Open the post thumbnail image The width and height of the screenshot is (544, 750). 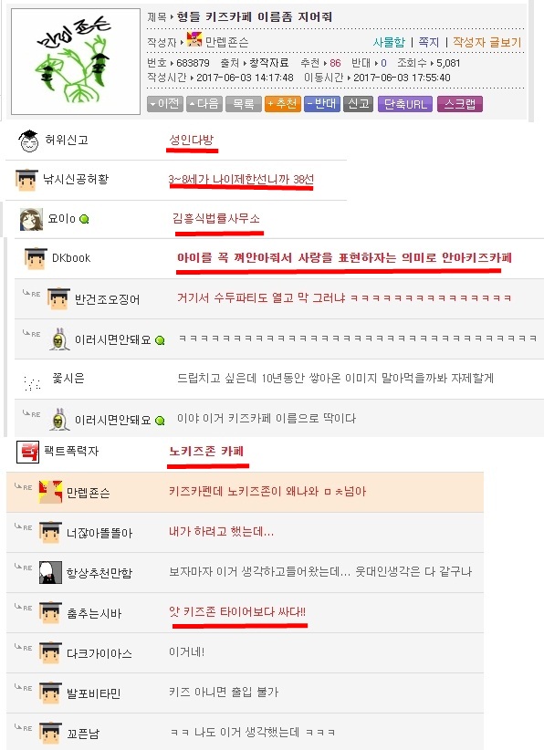coord(76,61)
